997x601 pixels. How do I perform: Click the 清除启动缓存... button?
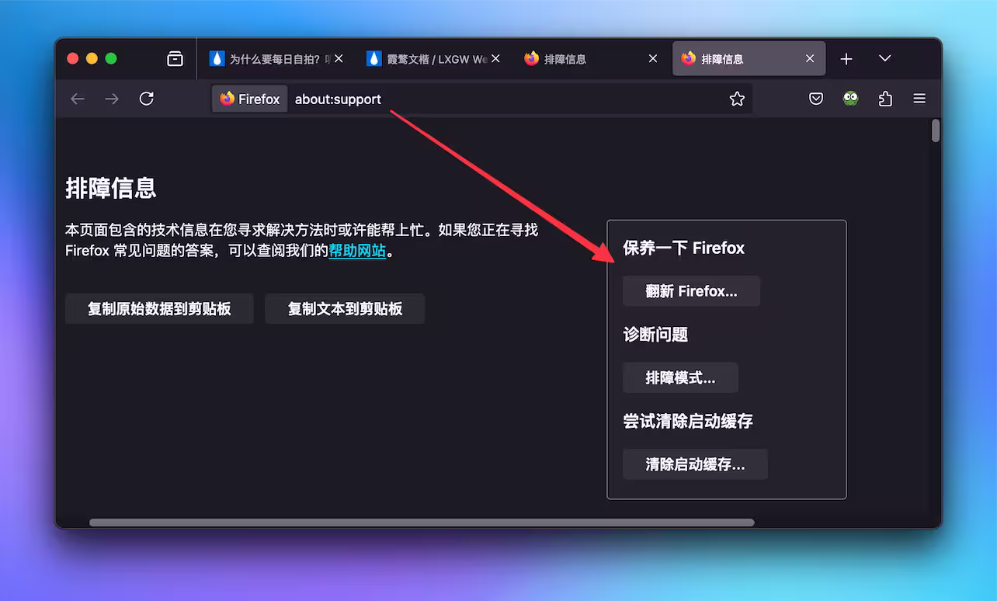point(695,464)
